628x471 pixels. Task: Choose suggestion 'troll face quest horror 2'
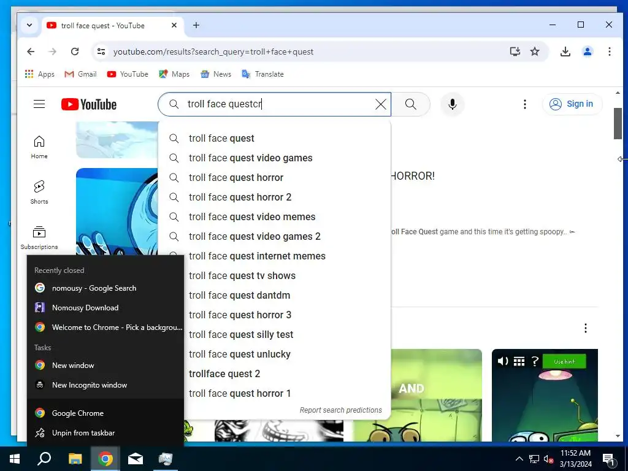274,197
